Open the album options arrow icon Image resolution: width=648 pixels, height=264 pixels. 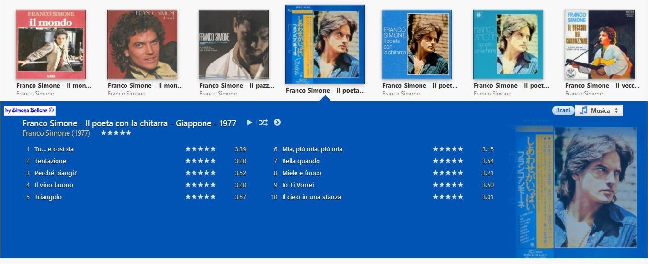277,122
